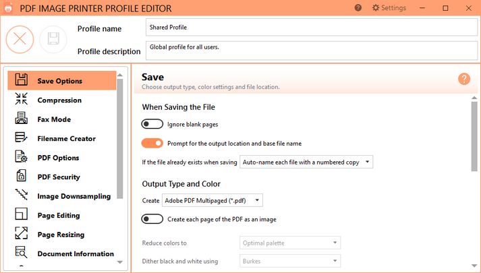Open the Document Information section
Viewport: 481px width, 273px height.
coord(62,253)
